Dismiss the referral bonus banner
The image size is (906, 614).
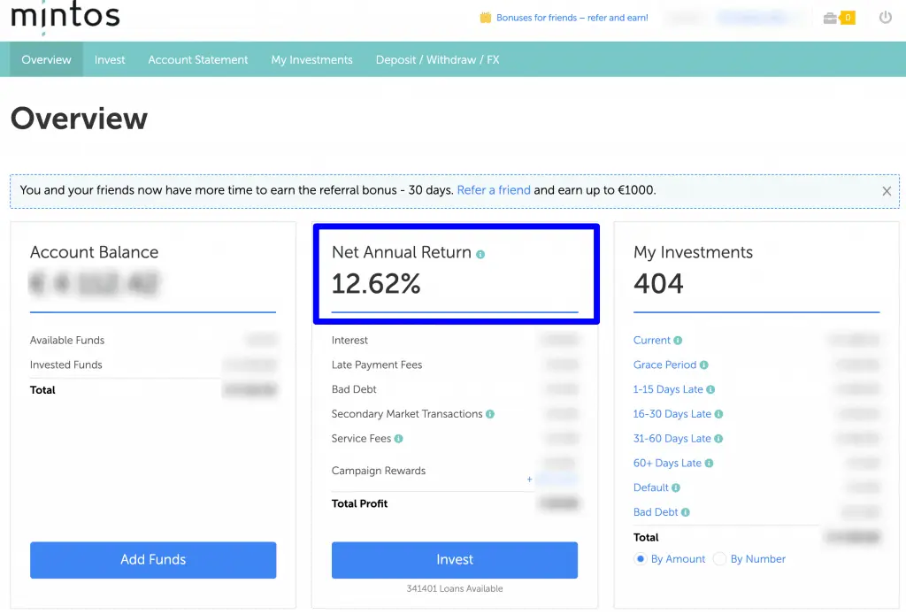click(x=887, y=190)
